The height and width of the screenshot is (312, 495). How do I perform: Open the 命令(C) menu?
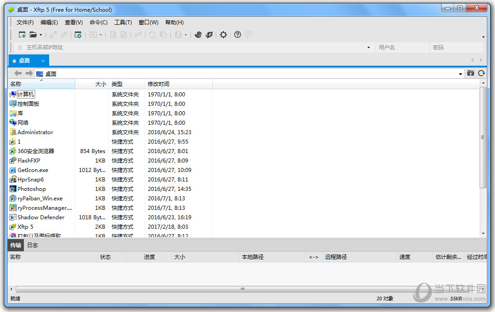[x=99, y=23]
